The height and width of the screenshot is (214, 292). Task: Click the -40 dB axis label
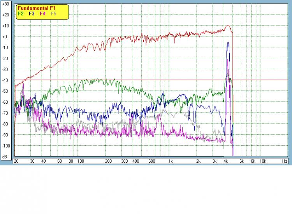tap(5, 80)
